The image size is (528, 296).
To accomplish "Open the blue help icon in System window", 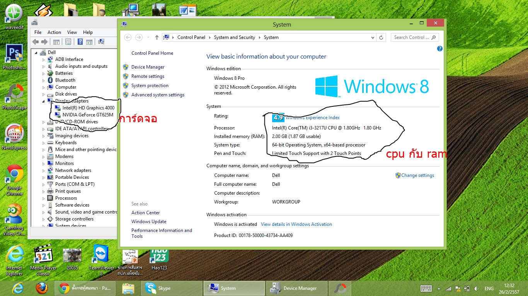I will click(439, 49).
